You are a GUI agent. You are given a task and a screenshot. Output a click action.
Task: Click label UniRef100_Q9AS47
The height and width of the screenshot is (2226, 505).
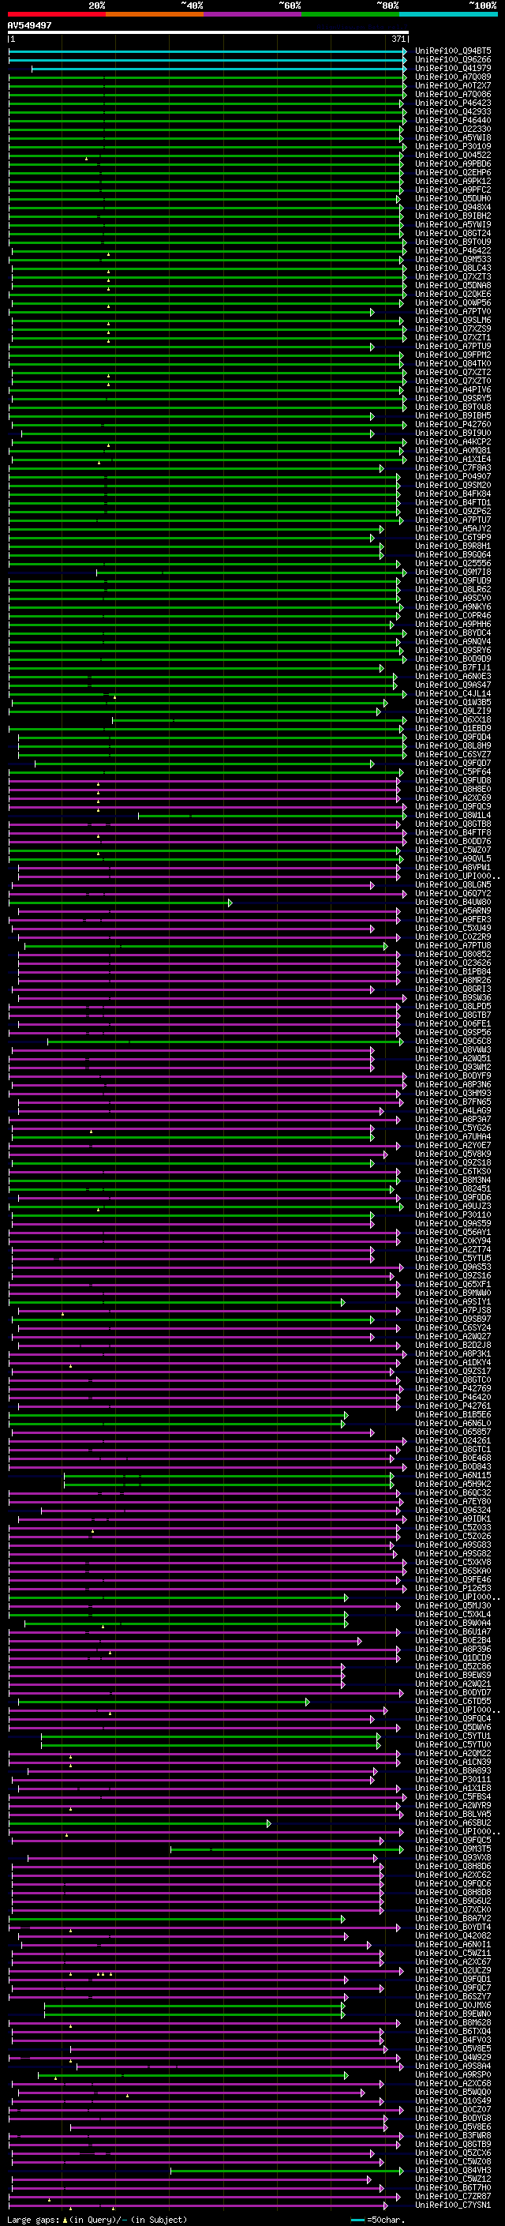(453, 685)
